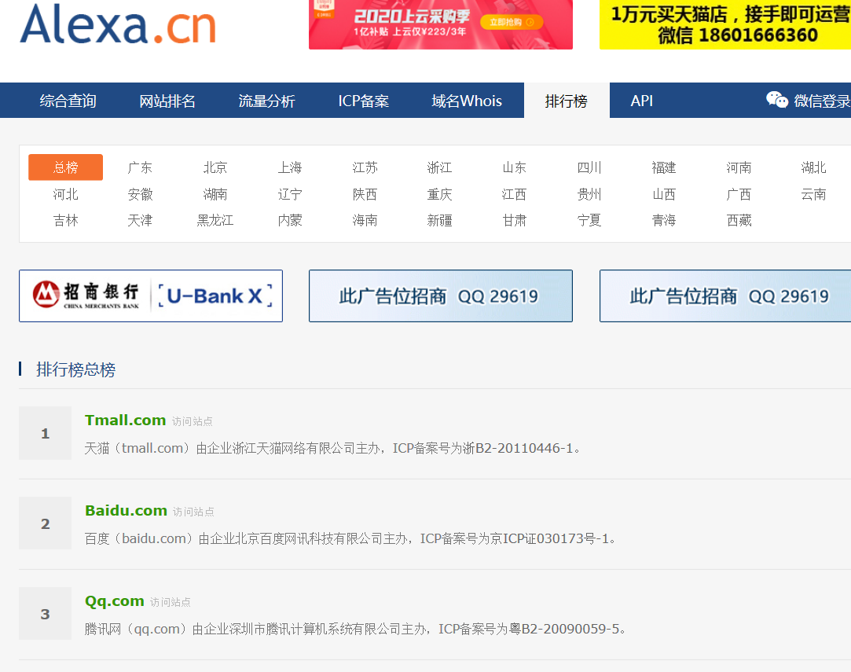851x672 pixels.
Task: Filter ranking by 内蒙
Action: coord(290,220)
